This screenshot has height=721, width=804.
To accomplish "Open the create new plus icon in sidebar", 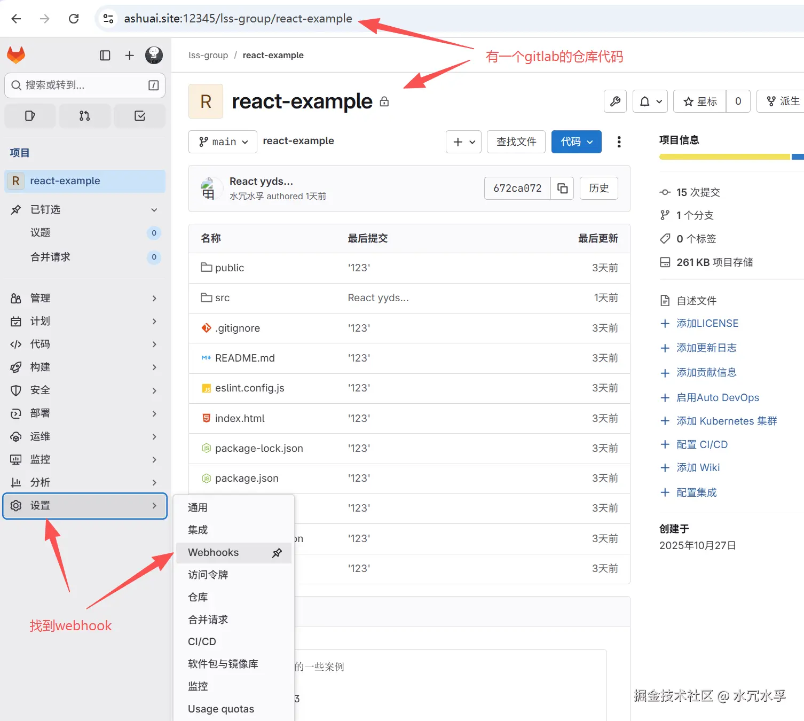I will point(129,56).
